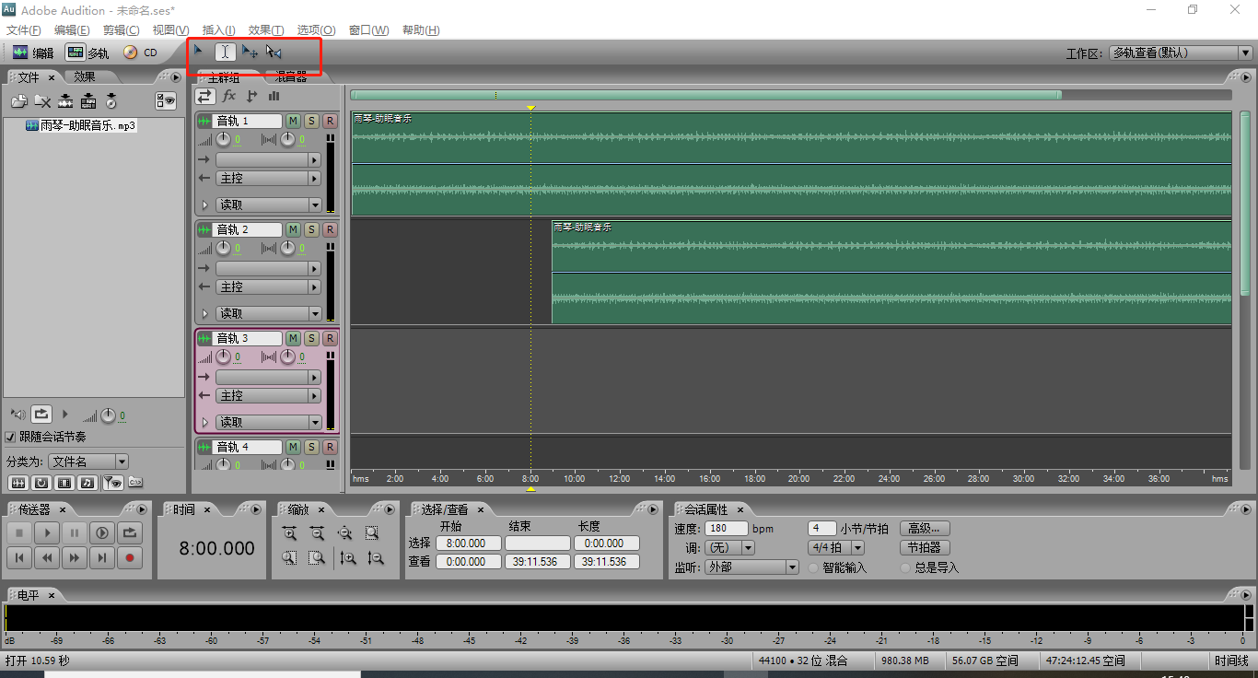This screenshot has width=1258, height=678.
Task: Click Zoom Out Full Both Axes icon
Action: (x=344, y=532)
